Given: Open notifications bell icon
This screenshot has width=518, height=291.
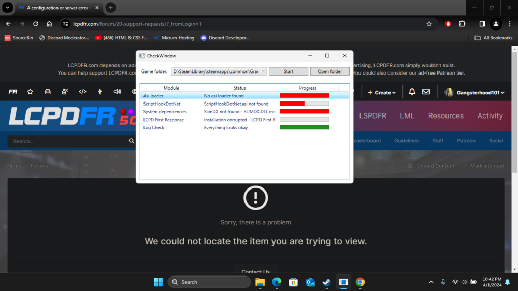Looking at the screenshot, I should tap(412, 92).
